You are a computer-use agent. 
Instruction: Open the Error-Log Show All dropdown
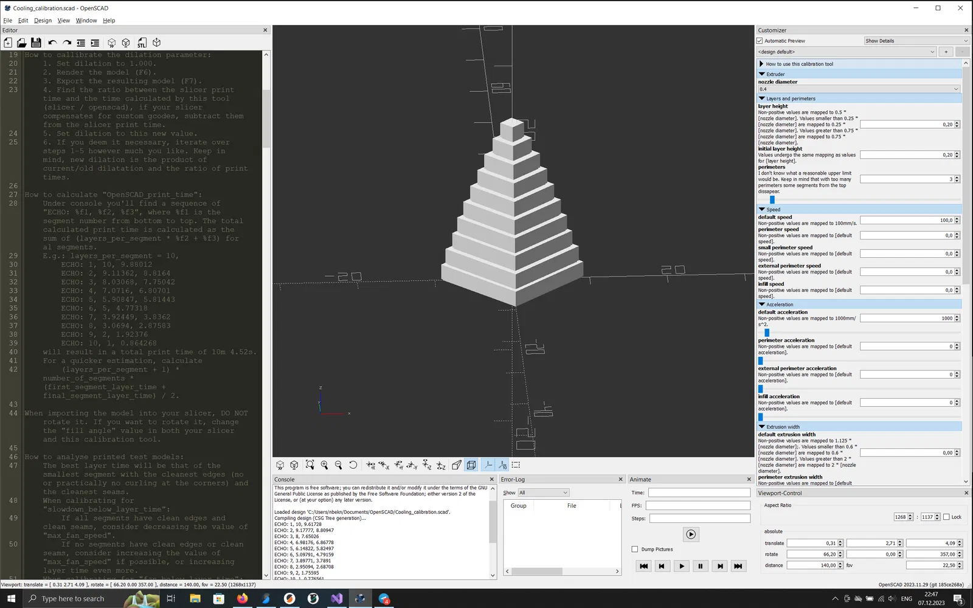[x=543, y=492]
